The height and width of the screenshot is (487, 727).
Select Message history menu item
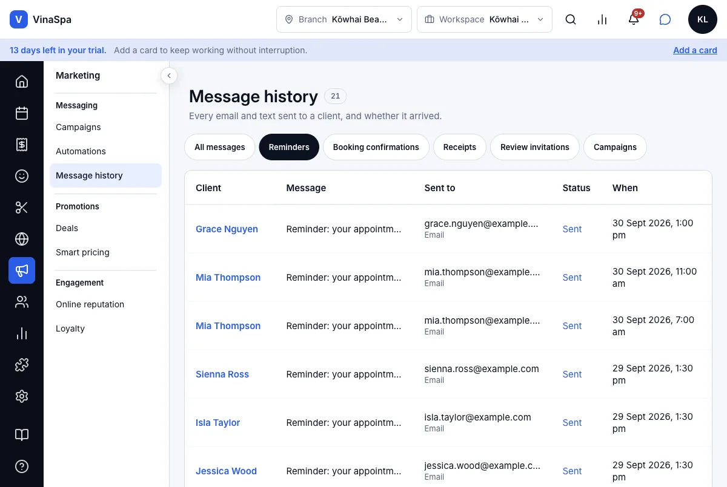click(x=105, y=175)
